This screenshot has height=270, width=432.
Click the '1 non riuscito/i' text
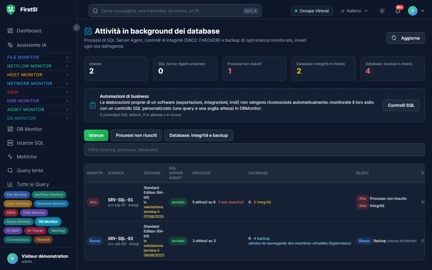(x=231, y=202)
